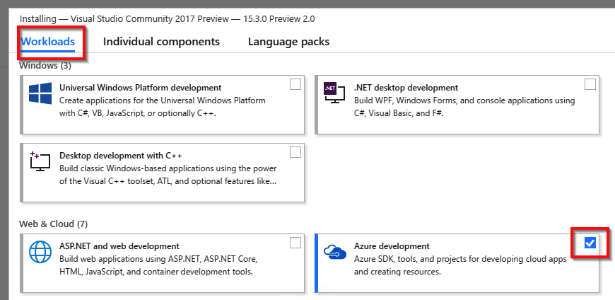Select the ASP.NET and web development title

tap(119, 246)
